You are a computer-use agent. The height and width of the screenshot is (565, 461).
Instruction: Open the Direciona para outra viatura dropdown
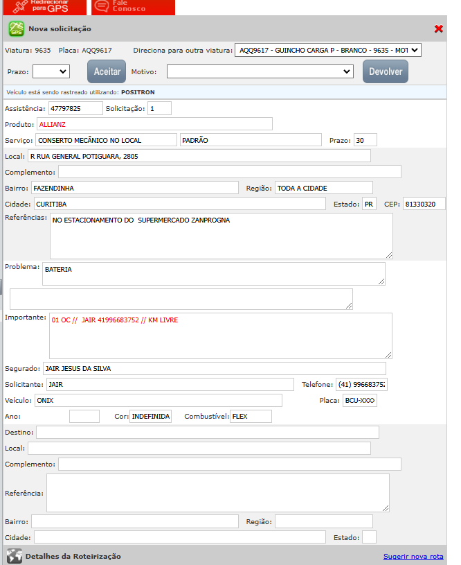328,50
